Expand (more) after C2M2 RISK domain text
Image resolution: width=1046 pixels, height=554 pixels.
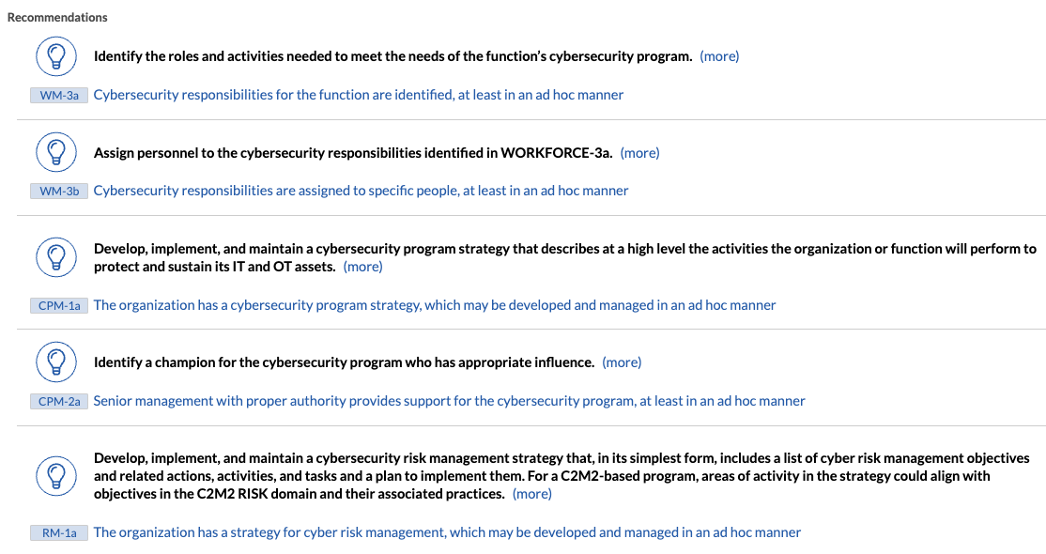tap(531, 494)
